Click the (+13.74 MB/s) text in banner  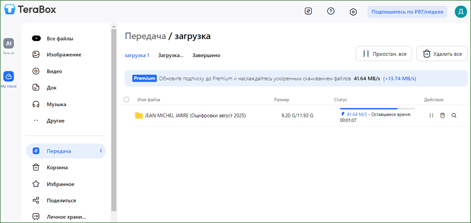coord(399,79)
